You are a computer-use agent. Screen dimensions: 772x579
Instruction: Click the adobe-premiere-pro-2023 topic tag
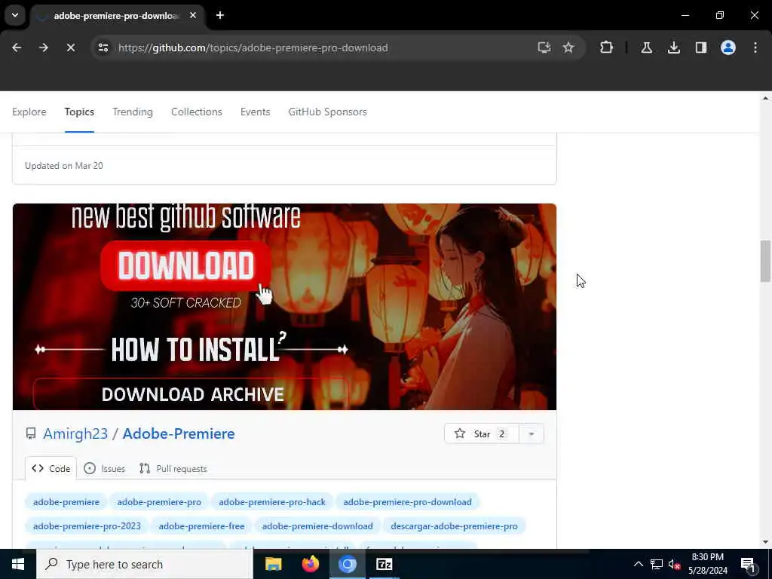click(x=87, y=525)
